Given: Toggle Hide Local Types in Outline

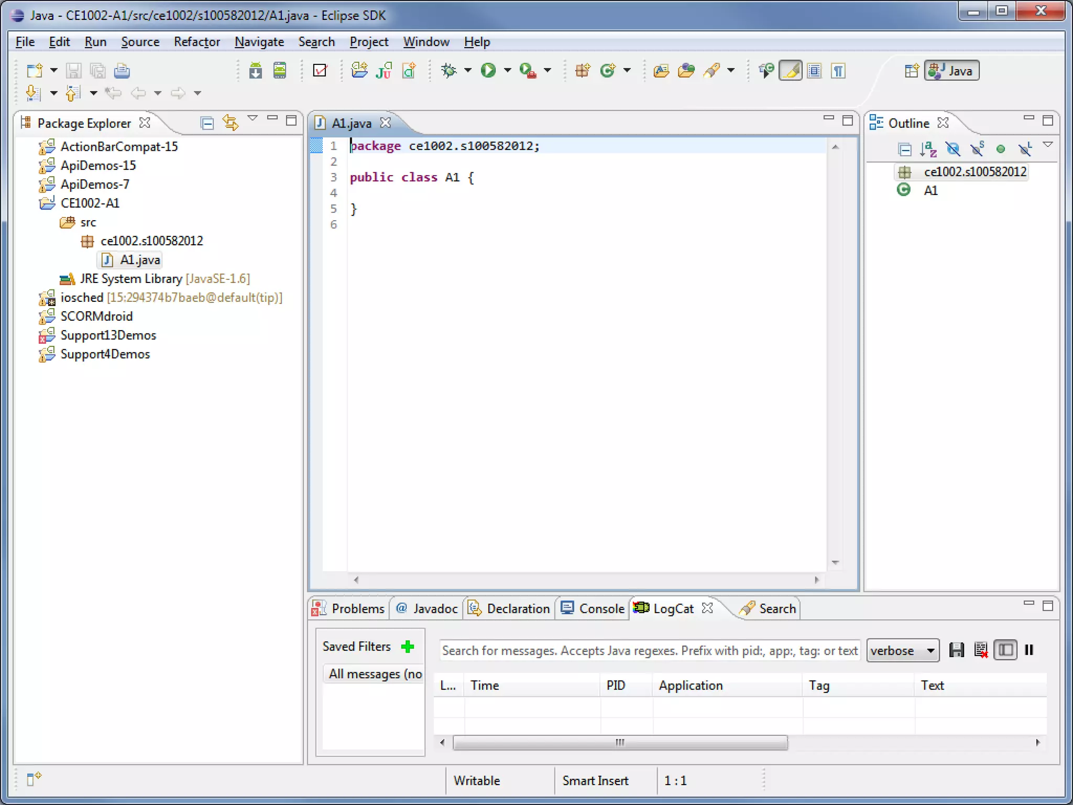Looking at the screenshot, I should coord(1025,149).
